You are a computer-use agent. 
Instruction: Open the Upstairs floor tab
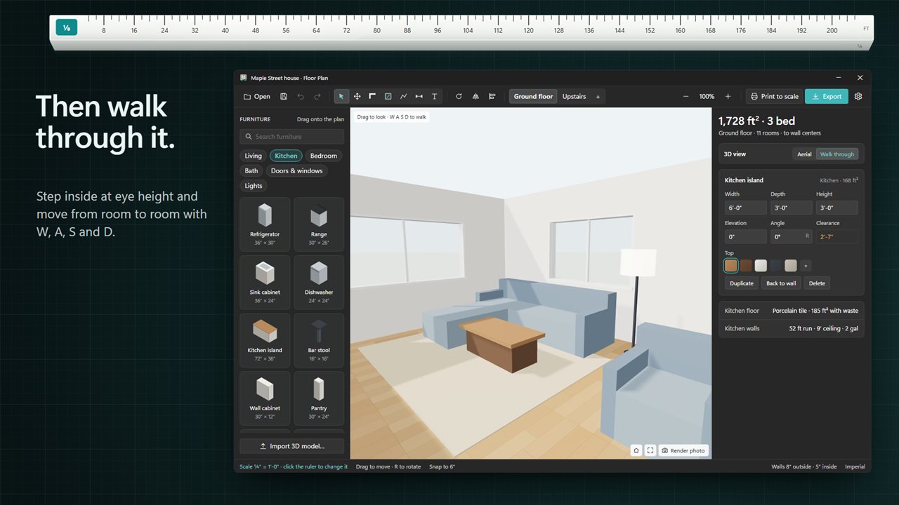click(574, 97)
